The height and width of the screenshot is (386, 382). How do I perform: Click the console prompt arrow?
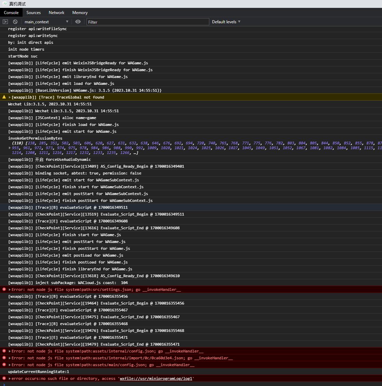(4, 385)
